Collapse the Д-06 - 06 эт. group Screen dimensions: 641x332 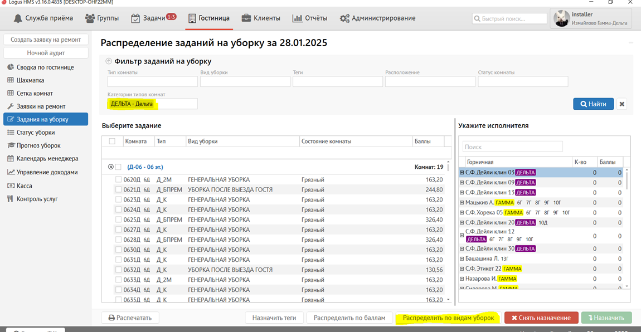tap(110, 167)
